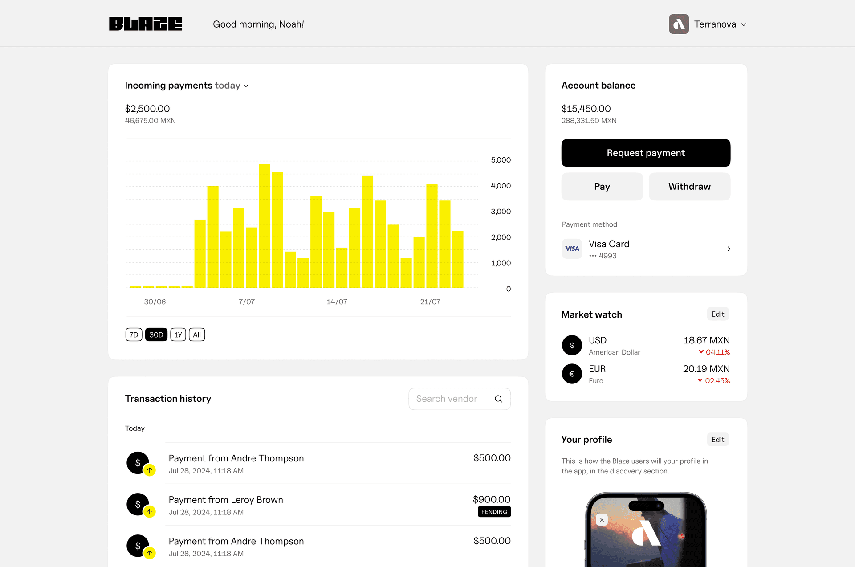
Task: Open the Market watch Edit menu
Action: (x=717, y=314)
